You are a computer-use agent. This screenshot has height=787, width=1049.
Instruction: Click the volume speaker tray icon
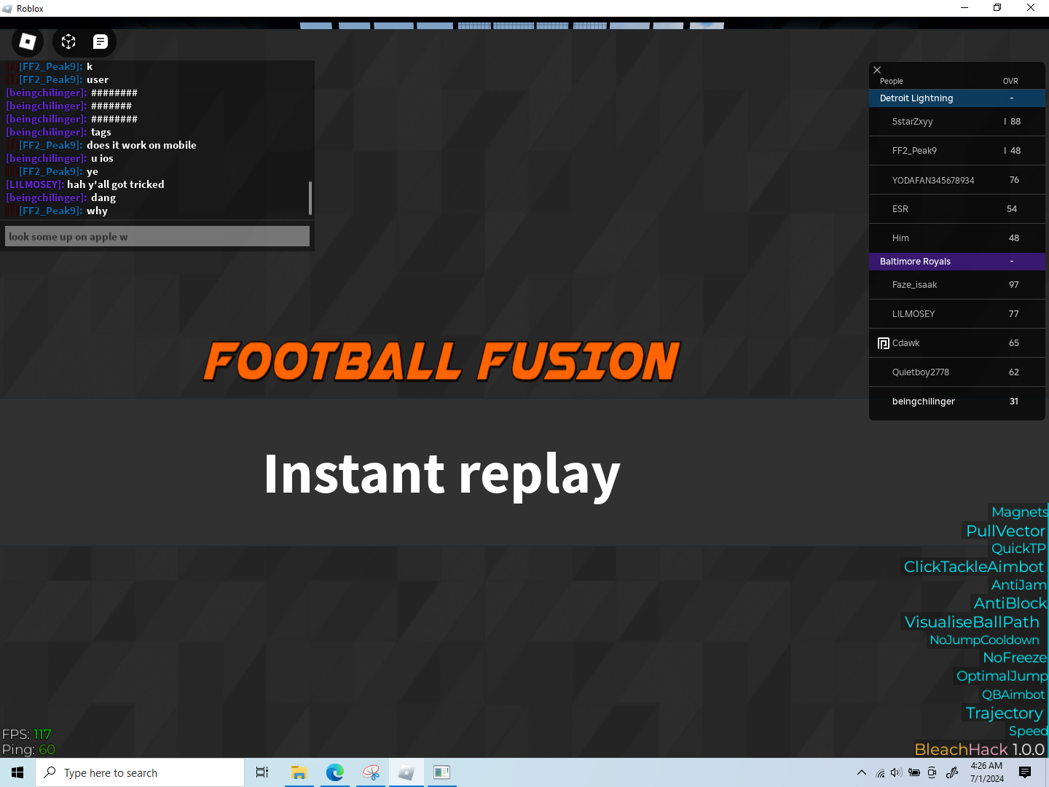896,772
